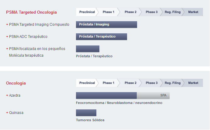Click the Próstata / Terapéutico labeled progress bar
Screen dimensions: 210x130
[102, 37]
